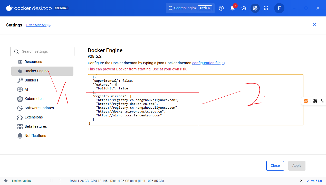Click the Beta features grid icon
326x185 pixels.
(x=20, y=126)
